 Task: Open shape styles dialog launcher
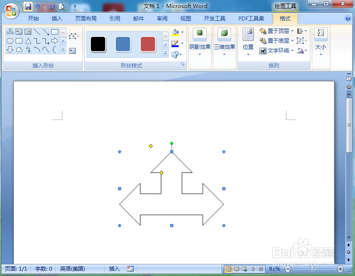[183, 64]
